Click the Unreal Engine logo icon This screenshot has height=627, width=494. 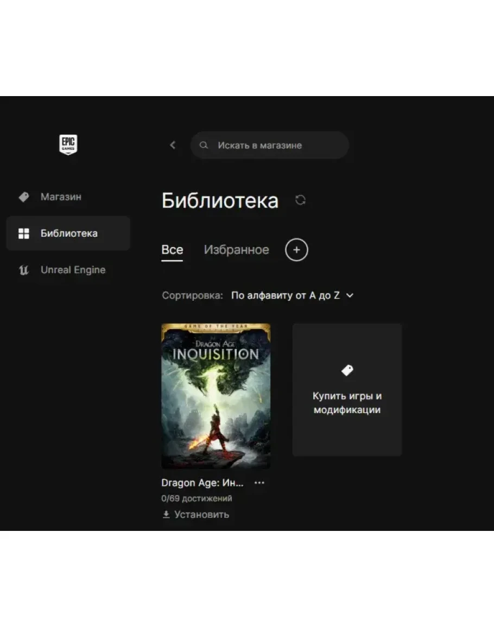(24, 270)
